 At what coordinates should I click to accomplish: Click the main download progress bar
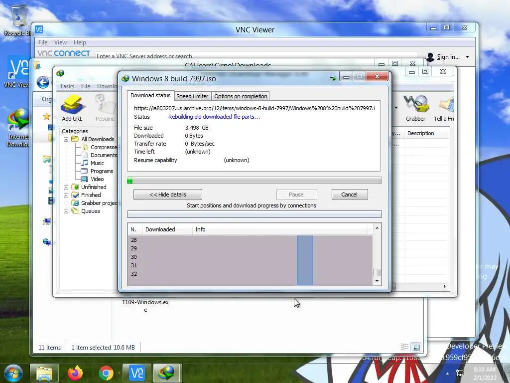(x=255, y=180)
